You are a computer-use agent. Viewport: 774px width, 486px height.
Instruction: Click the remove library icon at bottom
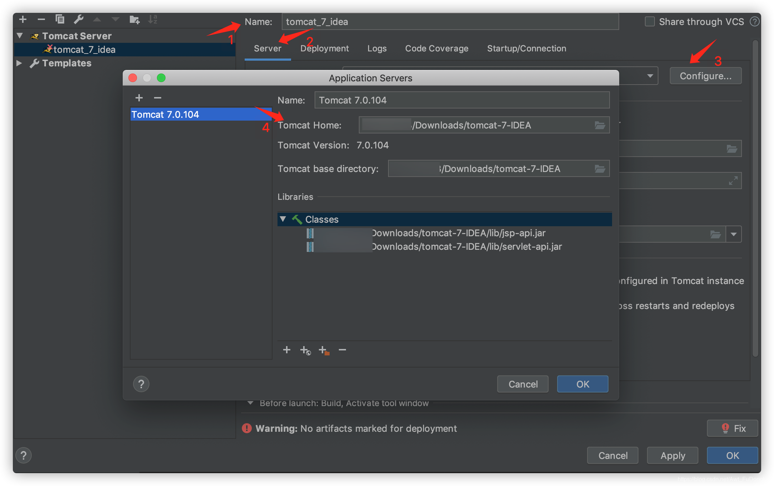(x=342, y=350)
